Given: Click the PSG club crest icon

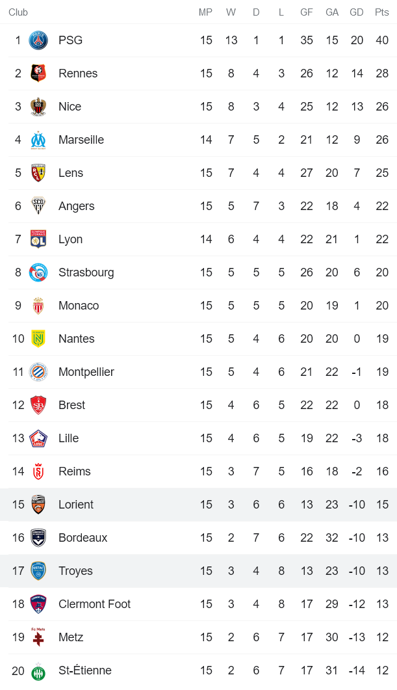Looking at the screenshot, I should point(38,40).
